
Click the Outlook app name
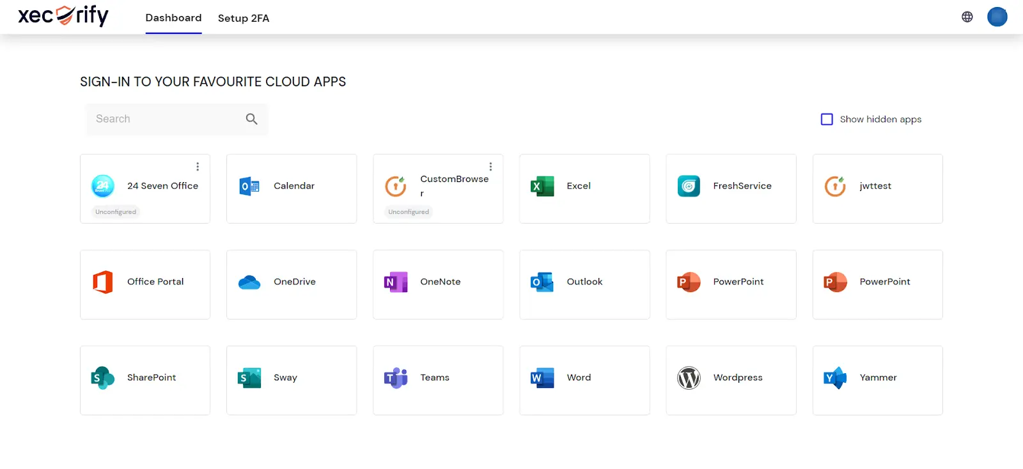point(584,282)
